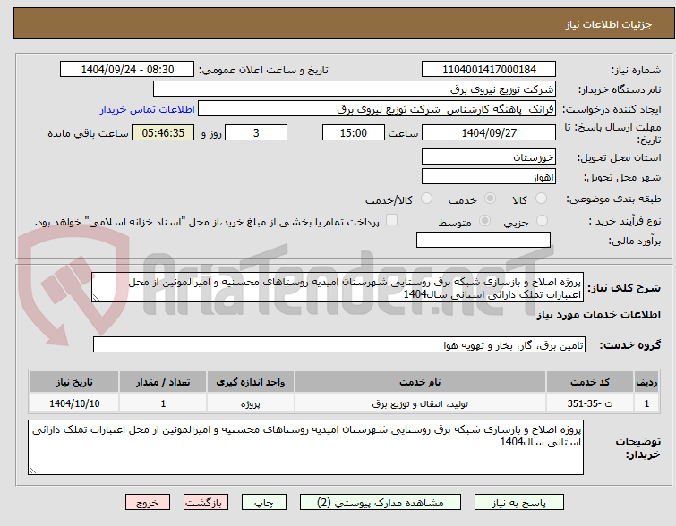Click the ایجاد کننده درخواست field

(377, 109)
